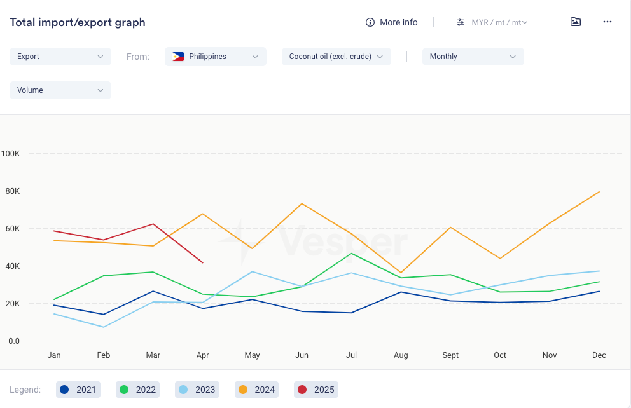Viewport: 631px width, 408px height.
Task: Click the Philippines flag icon
Action: [178, 57]
